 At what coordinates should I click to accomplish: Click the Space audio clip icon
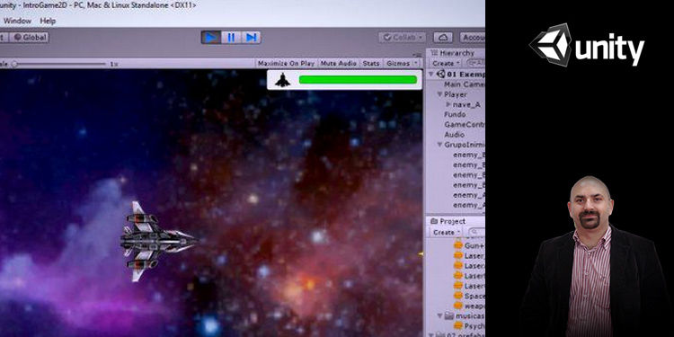tap(458, 297)
